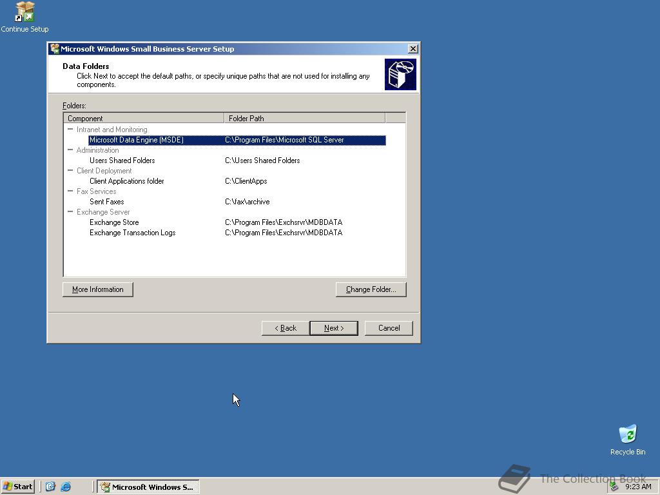The width and height of the screenshot is (660, 495).
Task: Collapse the Exchange Server group
Action: (x=70, y=211)
